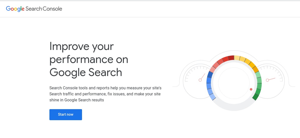Click the "Search Console" text in header
Viewport: 300px width, 138px height.
click(44, 9)
